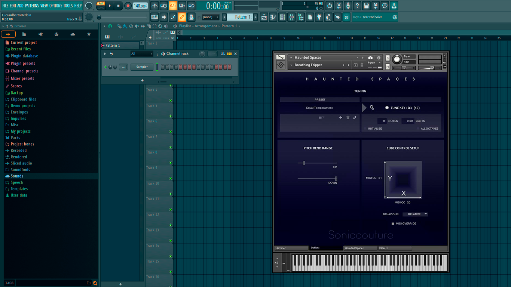Image resolution: width=511 pixels, height=287 pixels.
Task: Open the Piano roll view button
Action: [273, 17]
